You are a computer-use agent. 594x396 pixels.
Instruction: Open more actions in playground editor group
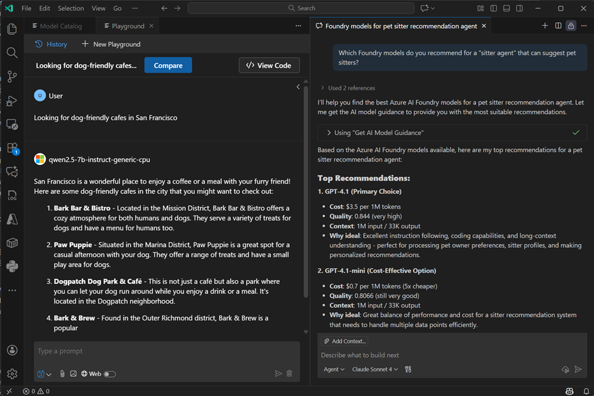(x=298, y=26)
